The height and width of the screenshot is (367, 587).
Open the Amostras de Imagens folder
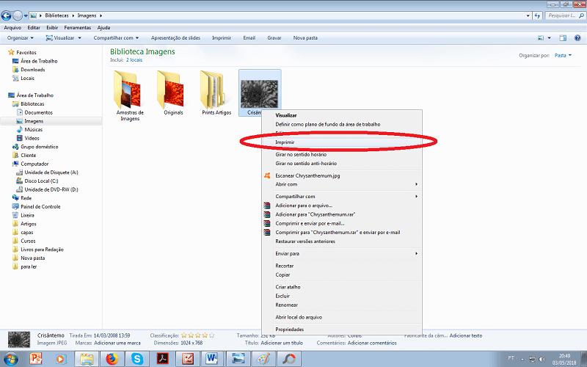[x=129, y=90]
